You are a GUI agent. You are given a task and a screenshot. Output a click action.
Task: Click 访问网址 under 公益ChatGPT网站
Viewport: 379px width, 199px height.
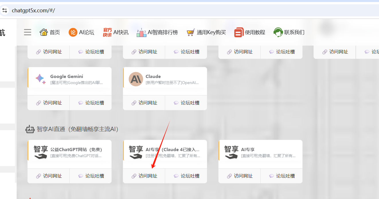48,176
